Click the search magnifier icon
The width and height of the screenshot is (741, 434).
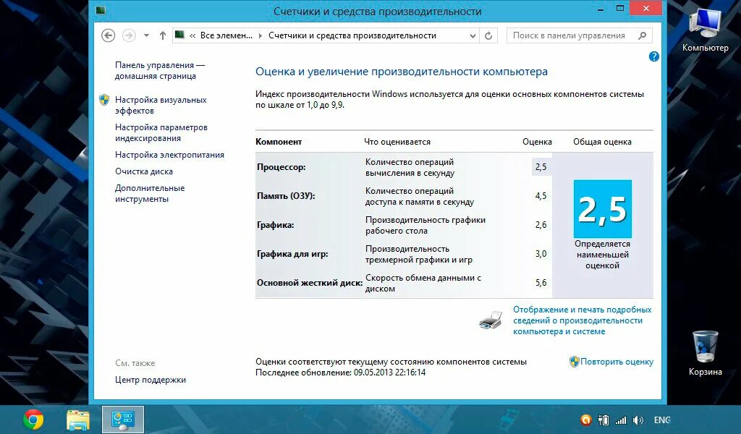[643, 35]
